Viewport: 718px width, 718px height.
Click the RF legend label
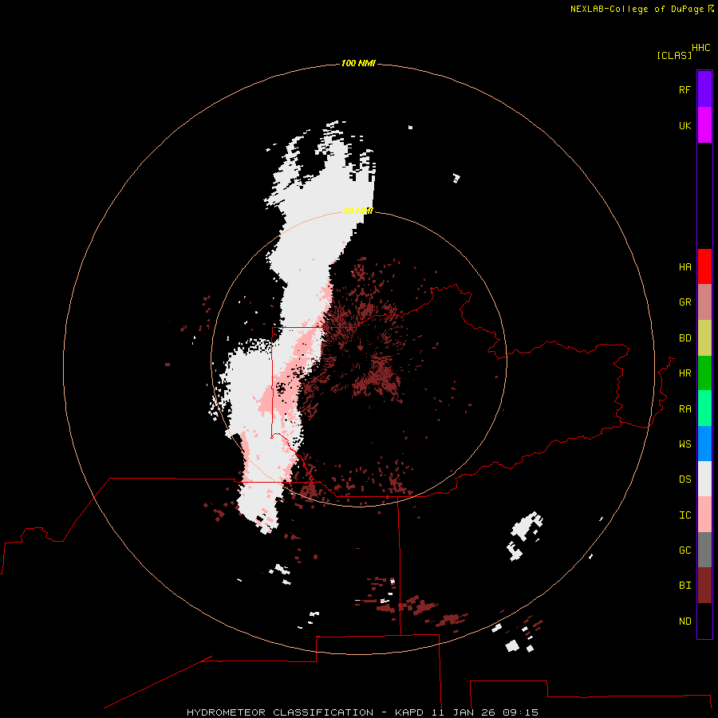pos(684,89)
